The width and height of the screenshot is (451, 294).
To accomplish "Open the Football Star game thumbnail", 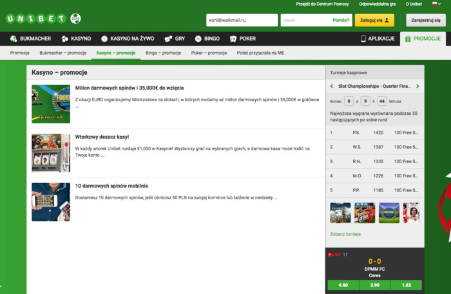I will click(x=365, y=213).
